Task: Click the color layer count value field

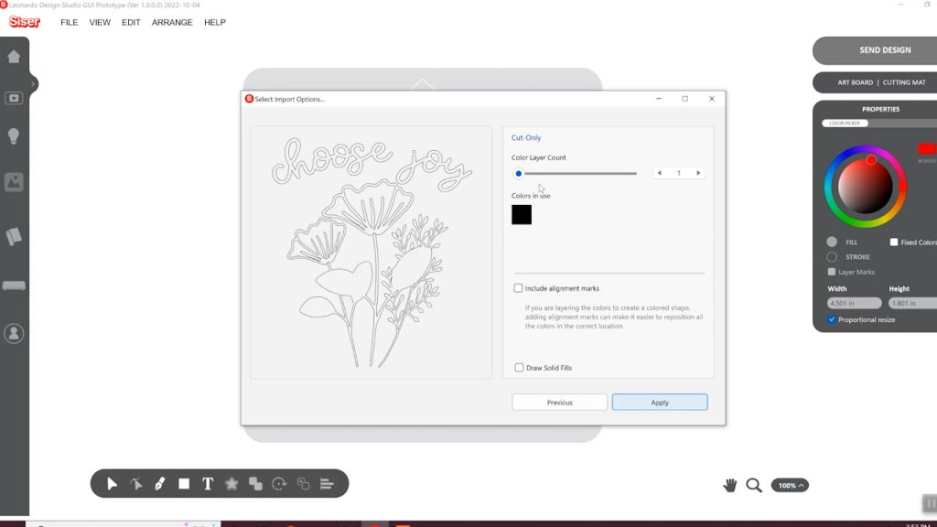Action: pyautogui.click(x=679, y=173)
